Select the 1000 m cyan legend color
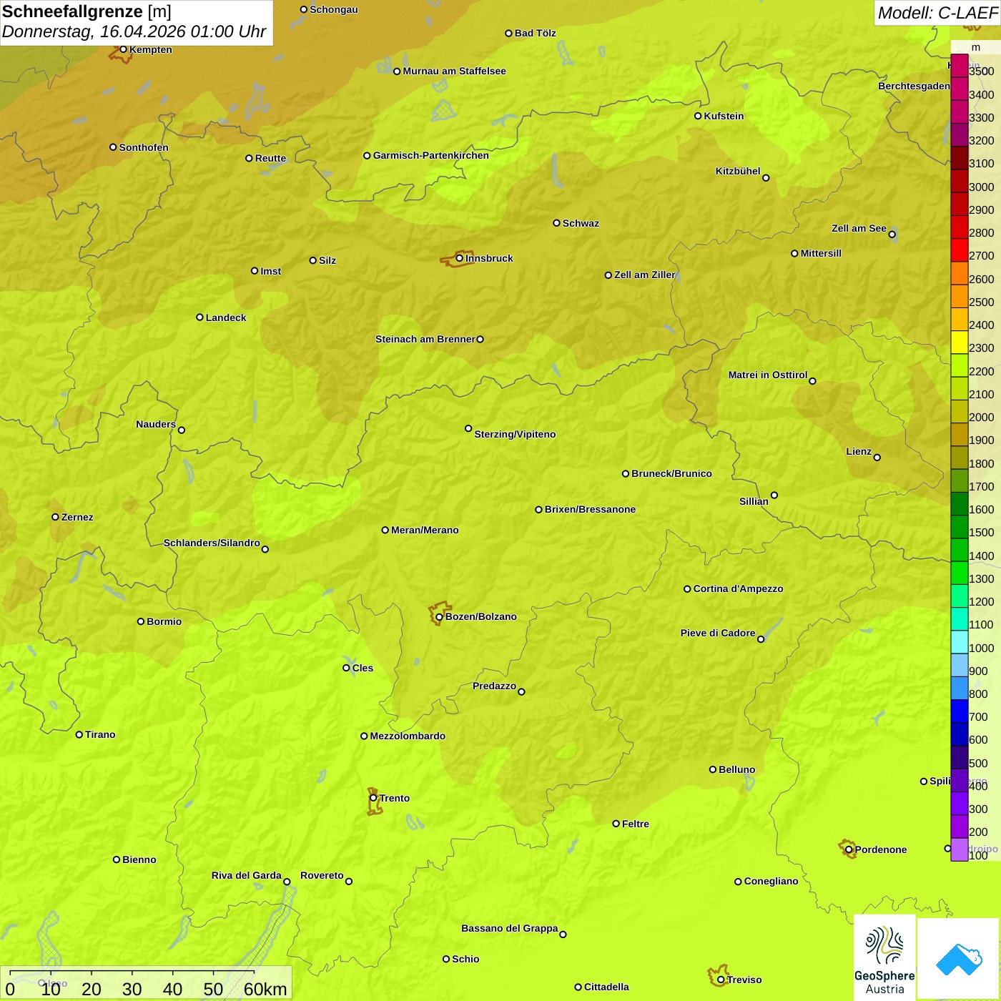1001x1001 pixels. coord(960,642)
